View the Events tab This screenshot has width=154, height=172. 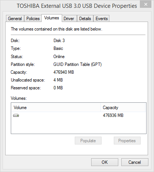(102, 19)
